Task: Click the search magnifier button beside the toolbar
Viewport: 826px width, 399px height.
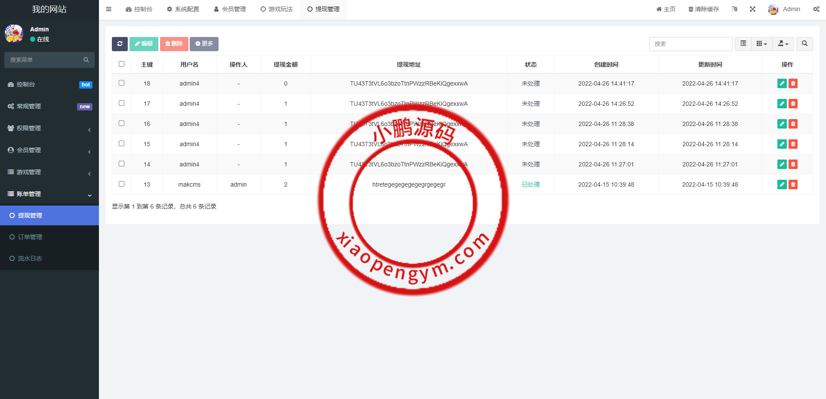Action: 804,44
